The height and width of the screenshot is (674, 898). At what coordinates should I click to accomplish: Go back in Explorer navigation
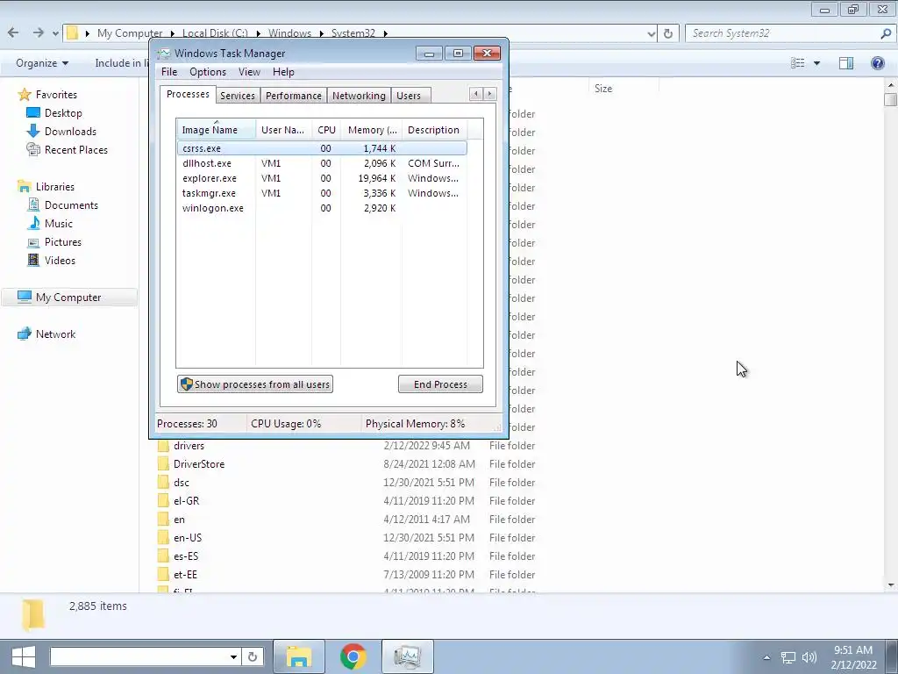coord(13,33)
